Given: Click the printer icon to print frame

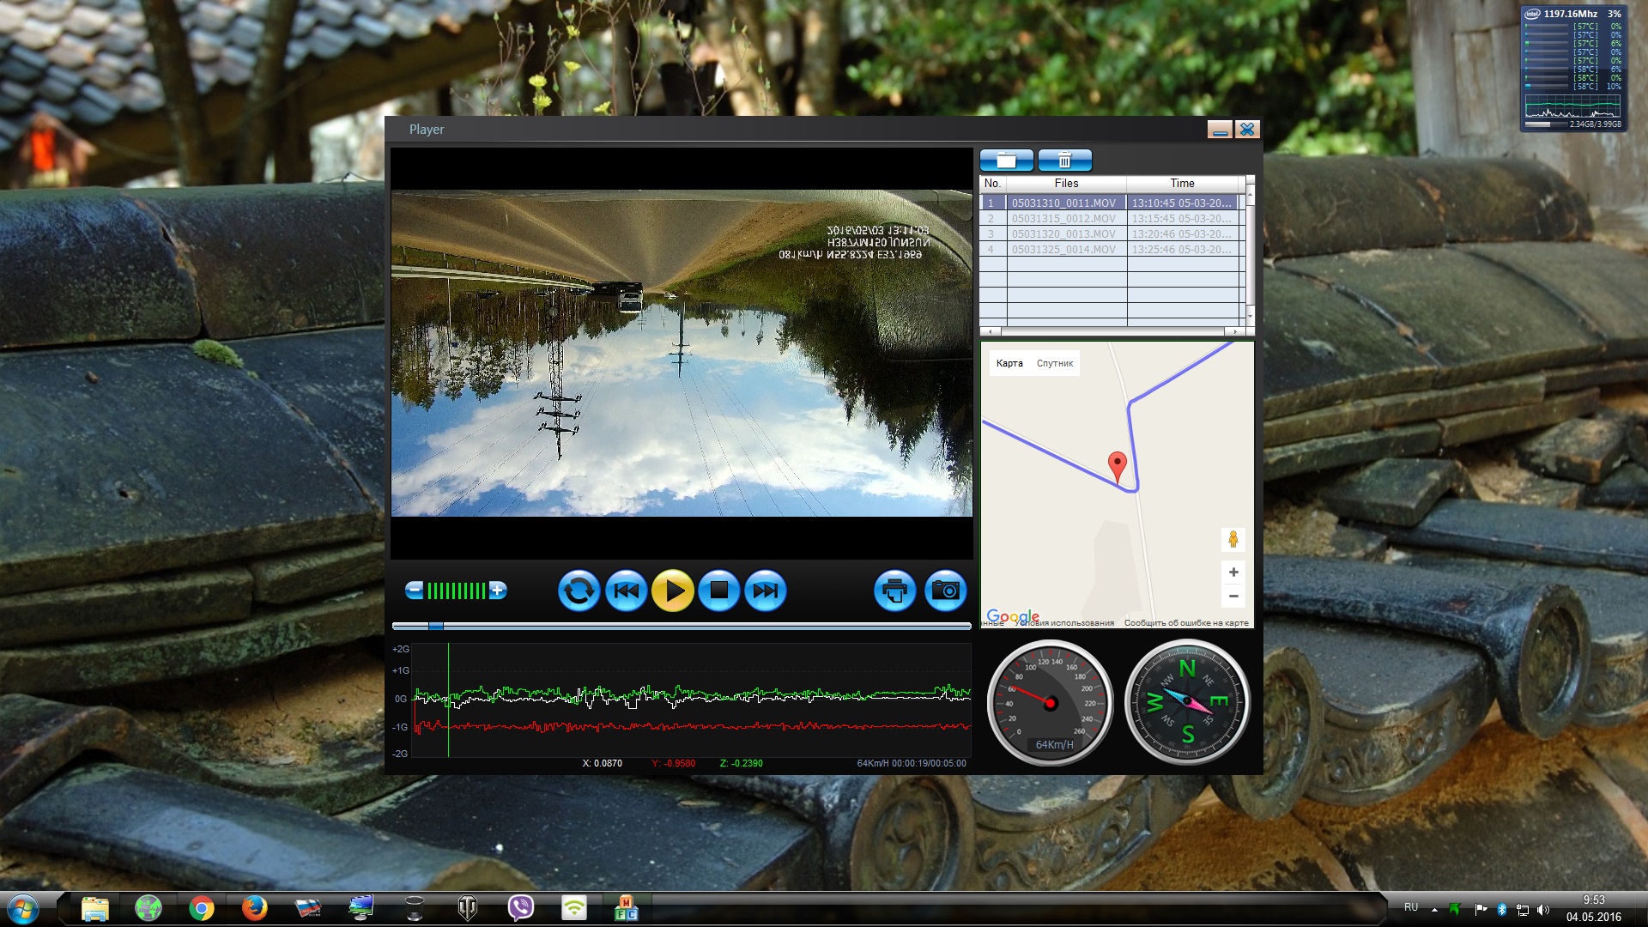Looking at the screenshot, I should click(894, 591).
